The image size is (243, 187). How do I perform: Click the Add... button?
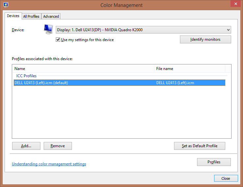pyautogui.click(x=26, y=146)
